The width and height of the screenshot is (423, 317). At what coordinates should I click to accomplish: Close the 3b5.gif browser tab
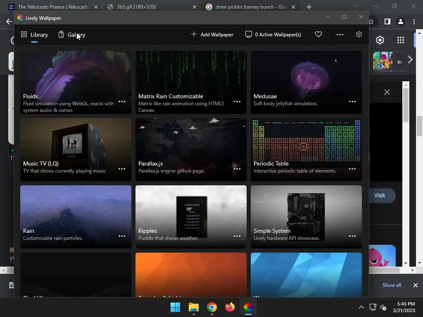[x=195, y=7]
